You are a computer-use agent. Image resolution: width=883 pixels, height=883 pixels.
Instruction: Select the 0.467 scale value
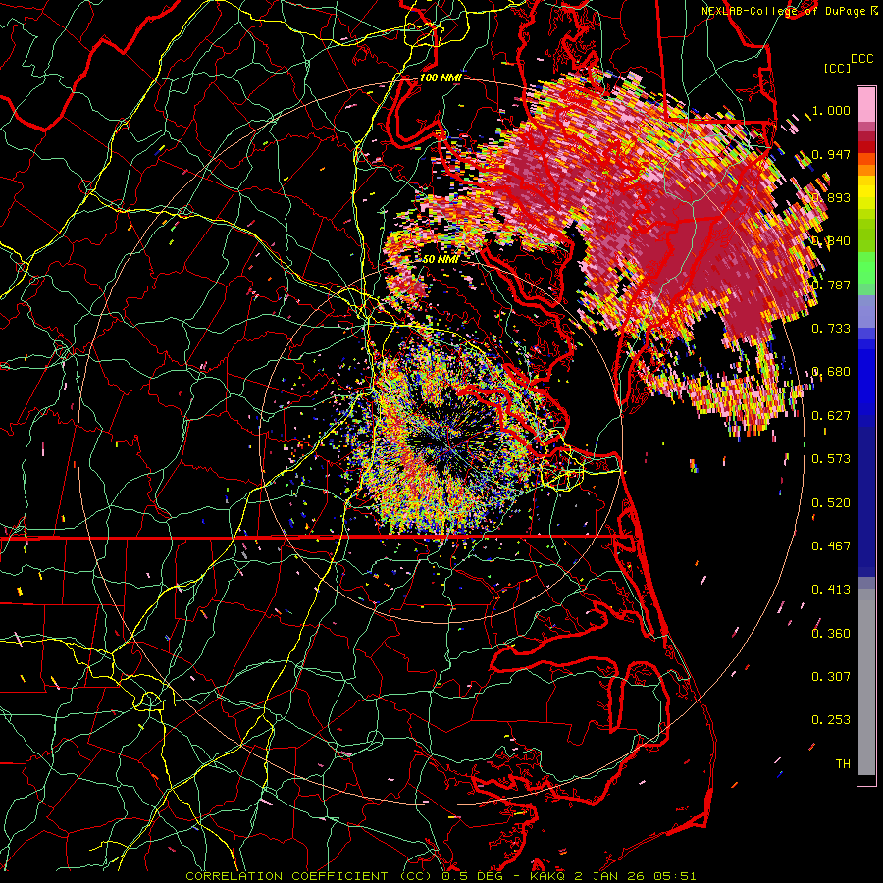831,546
